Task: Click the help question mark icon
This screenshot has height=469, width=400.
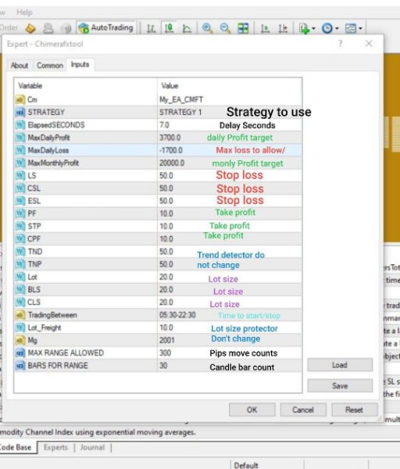Action: (x=340, y=44)
